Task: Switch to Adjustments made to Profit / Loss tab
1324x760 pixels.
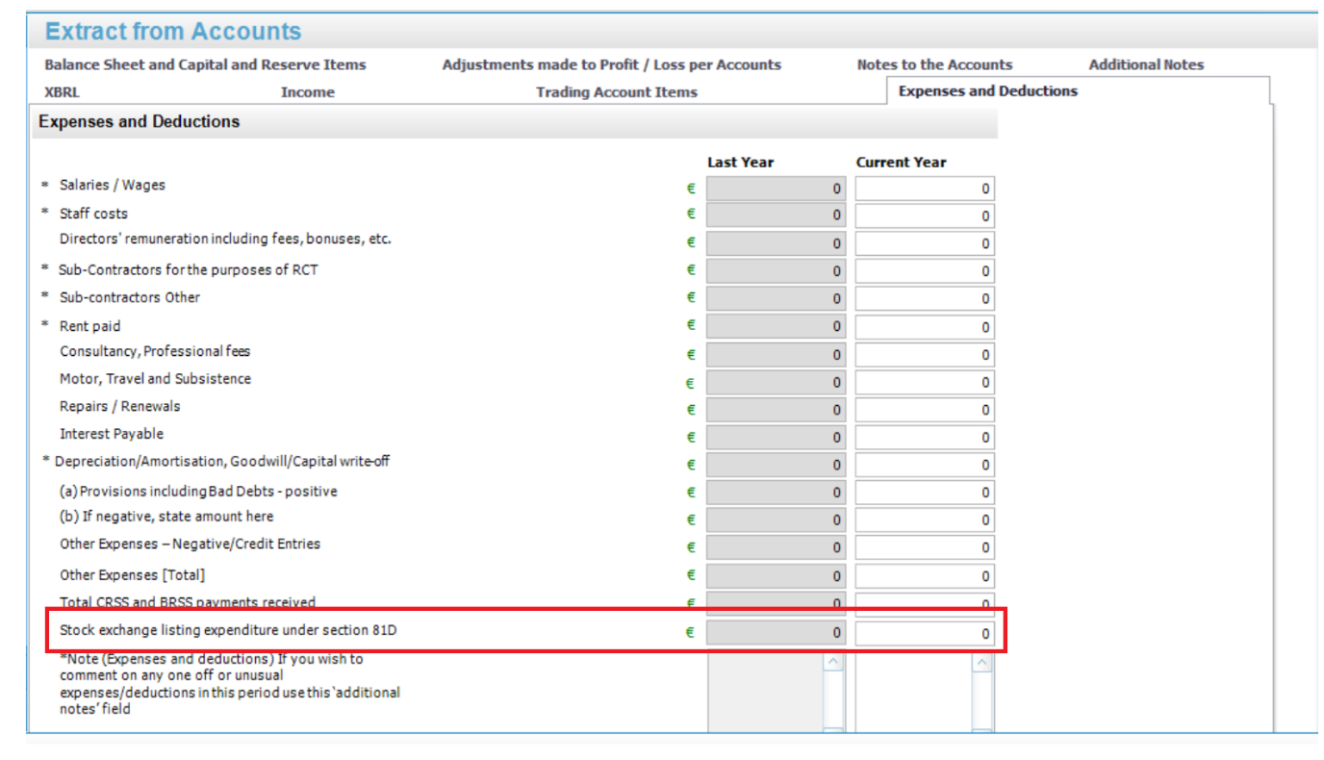Action: click(611, 64)
